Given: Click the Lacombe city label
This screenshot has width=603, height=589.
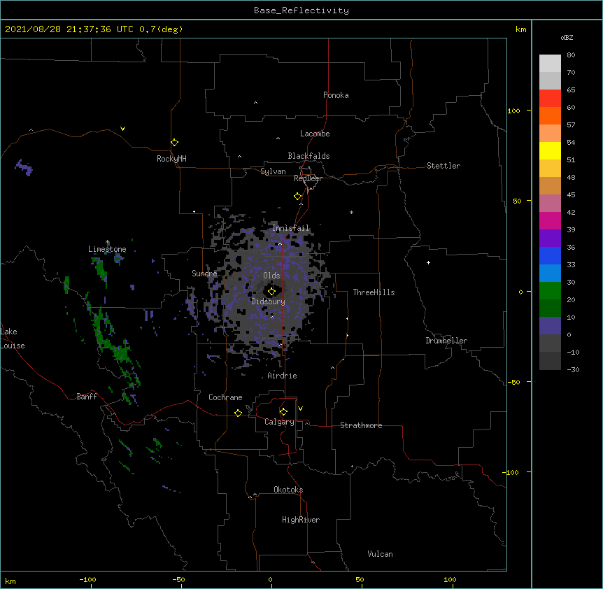Looking at the screenshot, I should [x=315, y=134].
